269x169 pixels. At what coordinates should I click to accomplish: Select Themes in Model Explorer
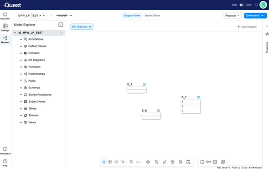34,115
